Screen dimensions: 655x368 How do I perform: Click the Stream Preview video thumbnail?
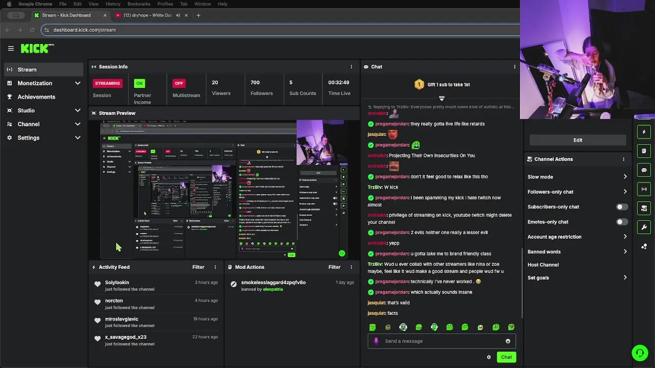click(x=224, y=190)
